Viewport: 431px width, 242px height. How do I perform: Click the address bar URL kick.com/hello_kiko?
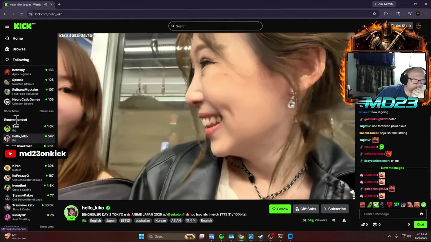pyautogui.click(x=49, y=14)
